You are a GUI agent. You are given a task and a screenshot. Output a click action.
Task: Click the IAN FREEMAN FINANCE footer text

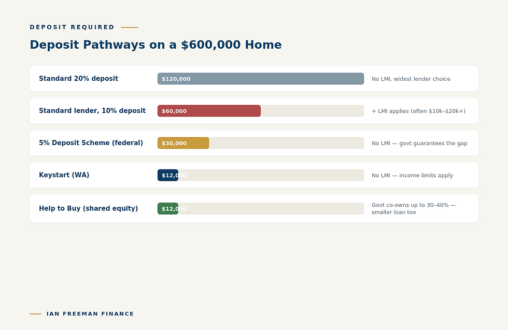(x=90, y=314)
